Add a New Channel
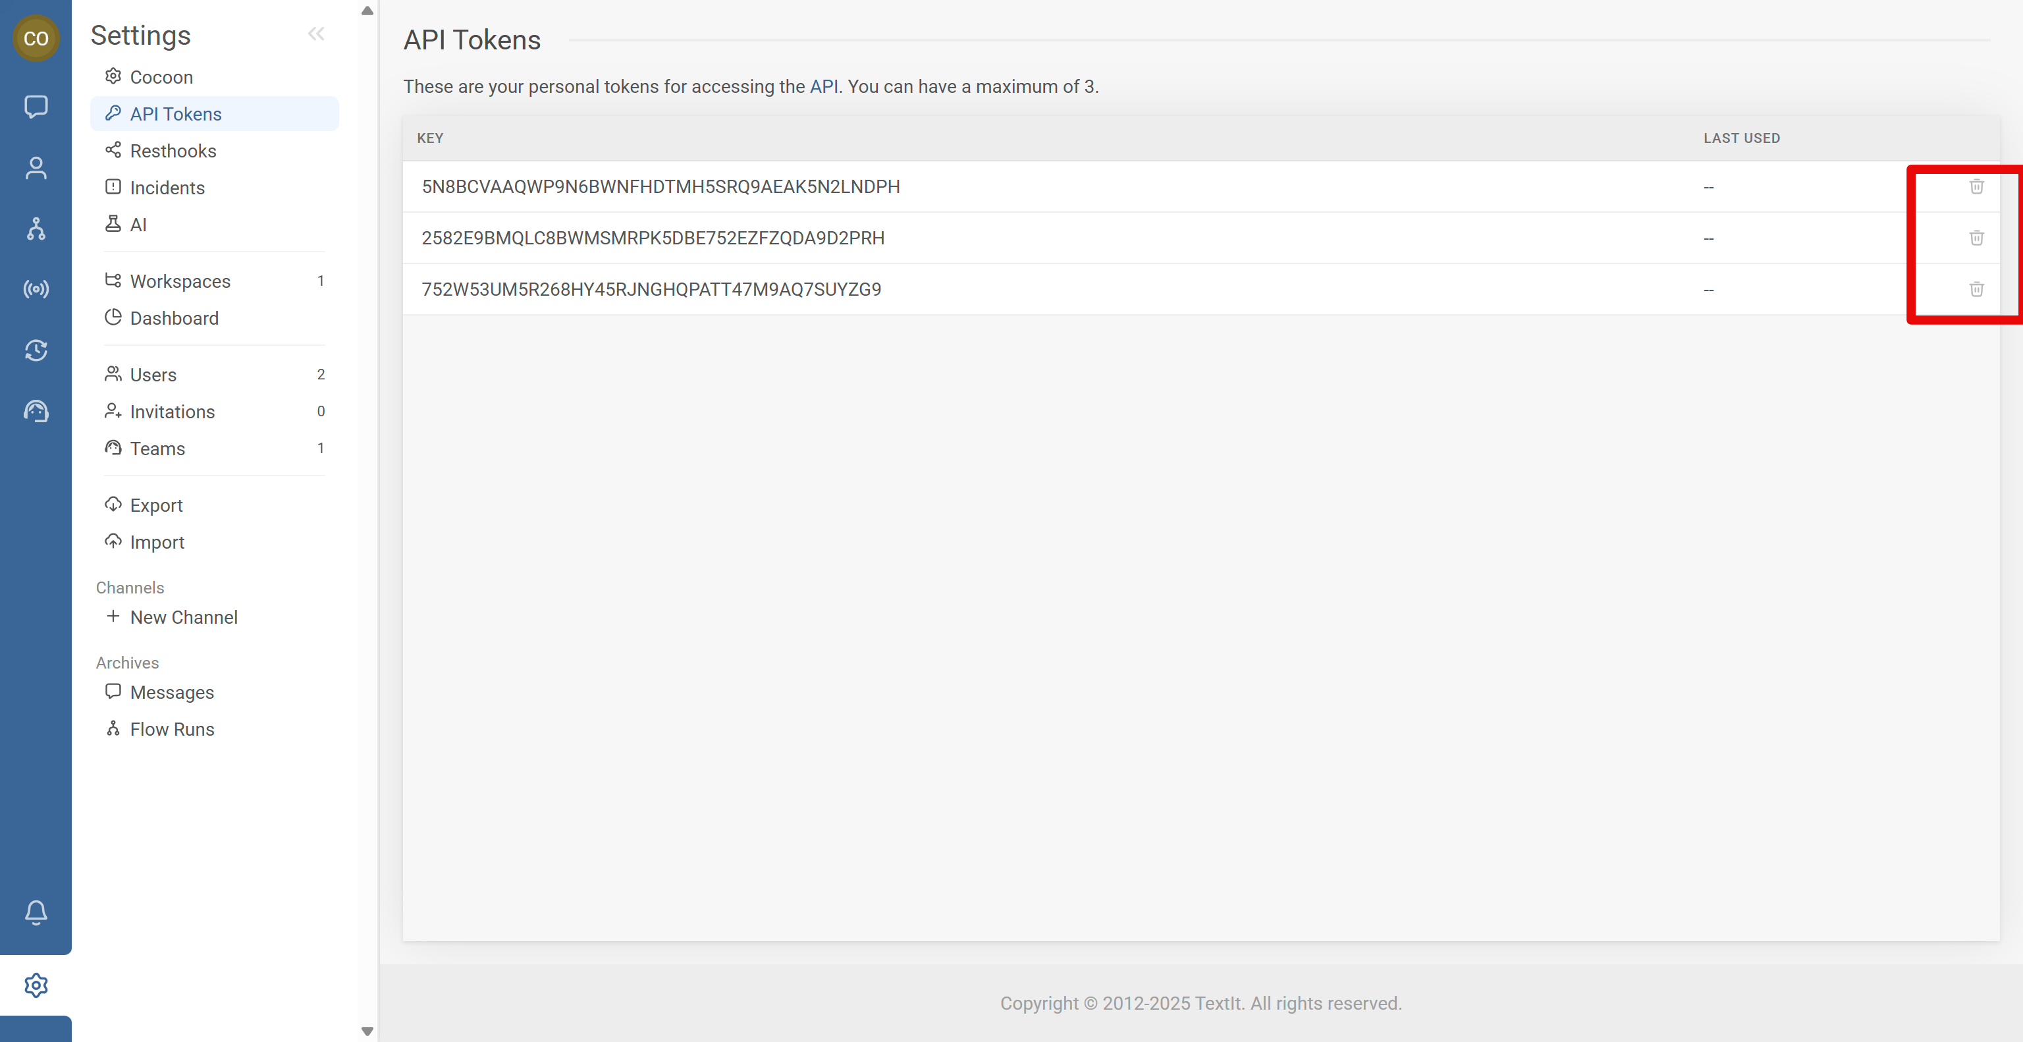Image resolution: width=2023 pixels, height=1042 pixels. point(183,617)
